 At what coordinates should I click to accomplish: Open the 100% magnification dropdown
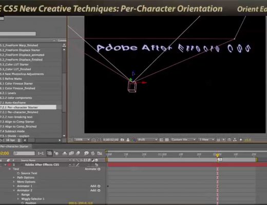(x=82, y=140)
